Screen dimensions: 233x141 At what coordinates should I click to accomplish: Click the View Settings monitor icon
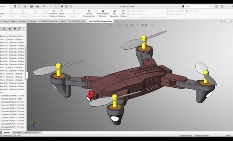tap(151, 25)
